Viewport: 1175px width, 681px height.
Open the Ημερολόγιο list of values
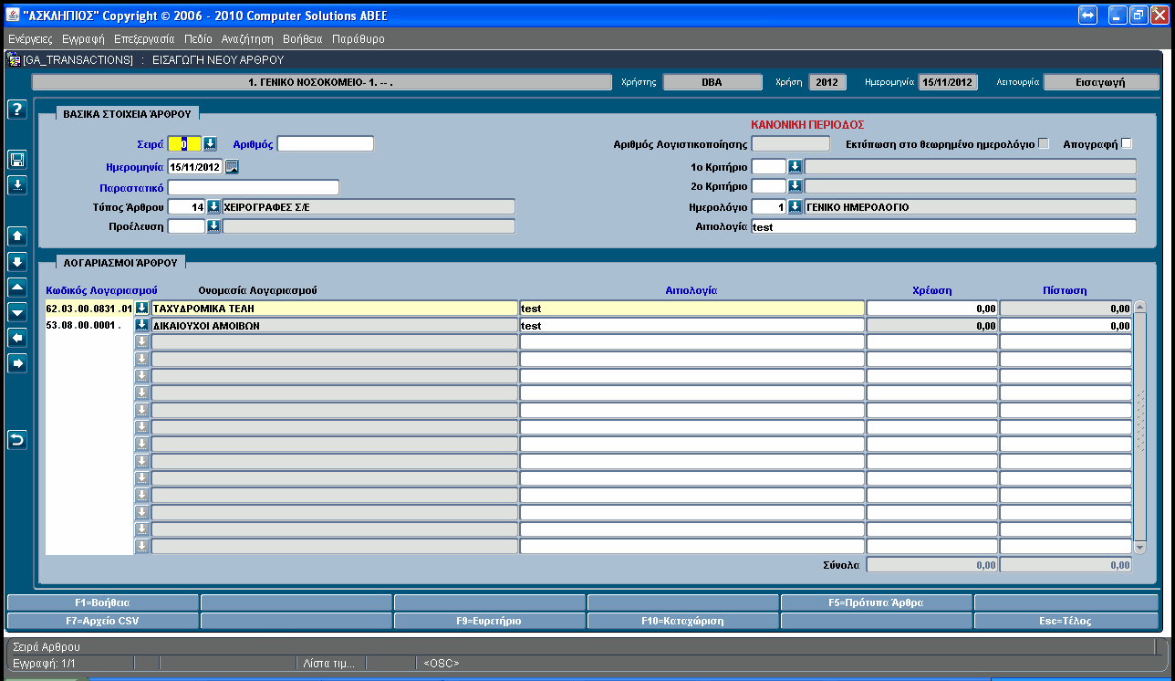pos(795,206)
